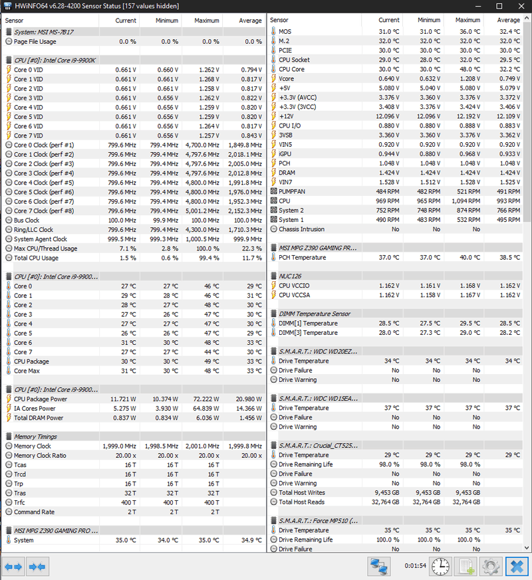Click the remote monitoring computers icon
Viewport: 532px width, 580px height.
coord(379,566)
